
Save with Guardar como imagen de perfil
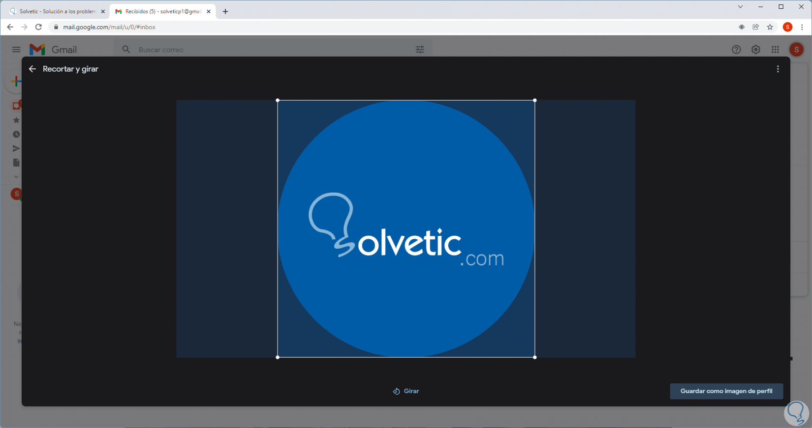point(726,391)
